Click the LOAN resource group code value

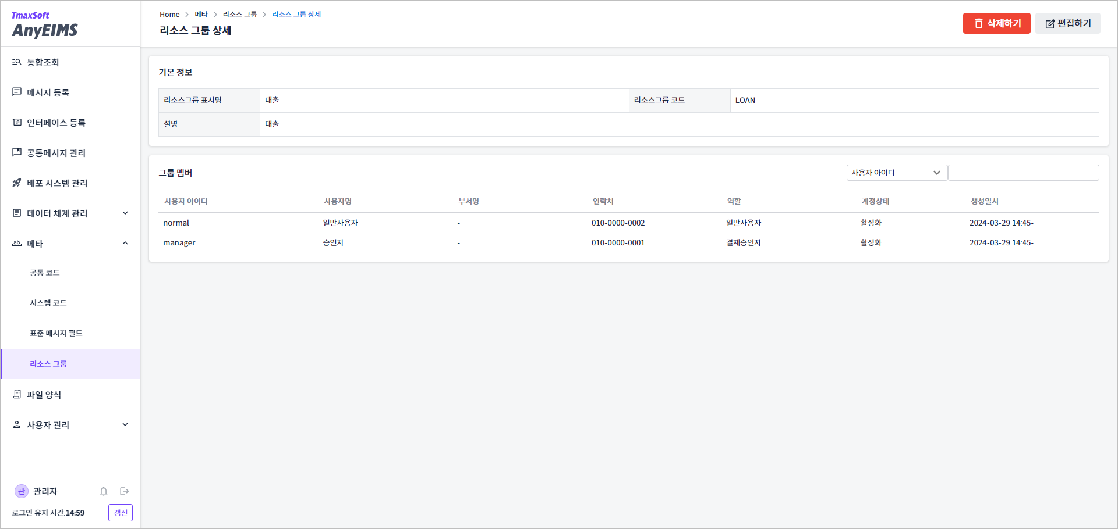pyautogui.click(x=745, y=101)
